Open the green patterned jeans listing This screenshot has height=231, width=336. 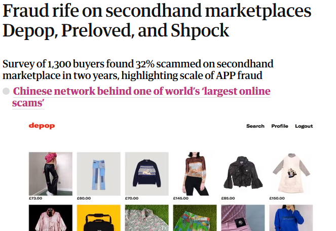point(194,218)
